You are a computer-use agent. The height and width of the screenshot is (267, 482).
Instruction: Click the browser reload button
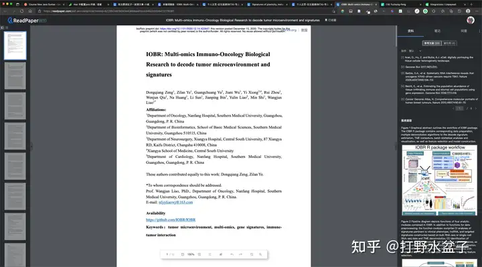click(21, 11)
